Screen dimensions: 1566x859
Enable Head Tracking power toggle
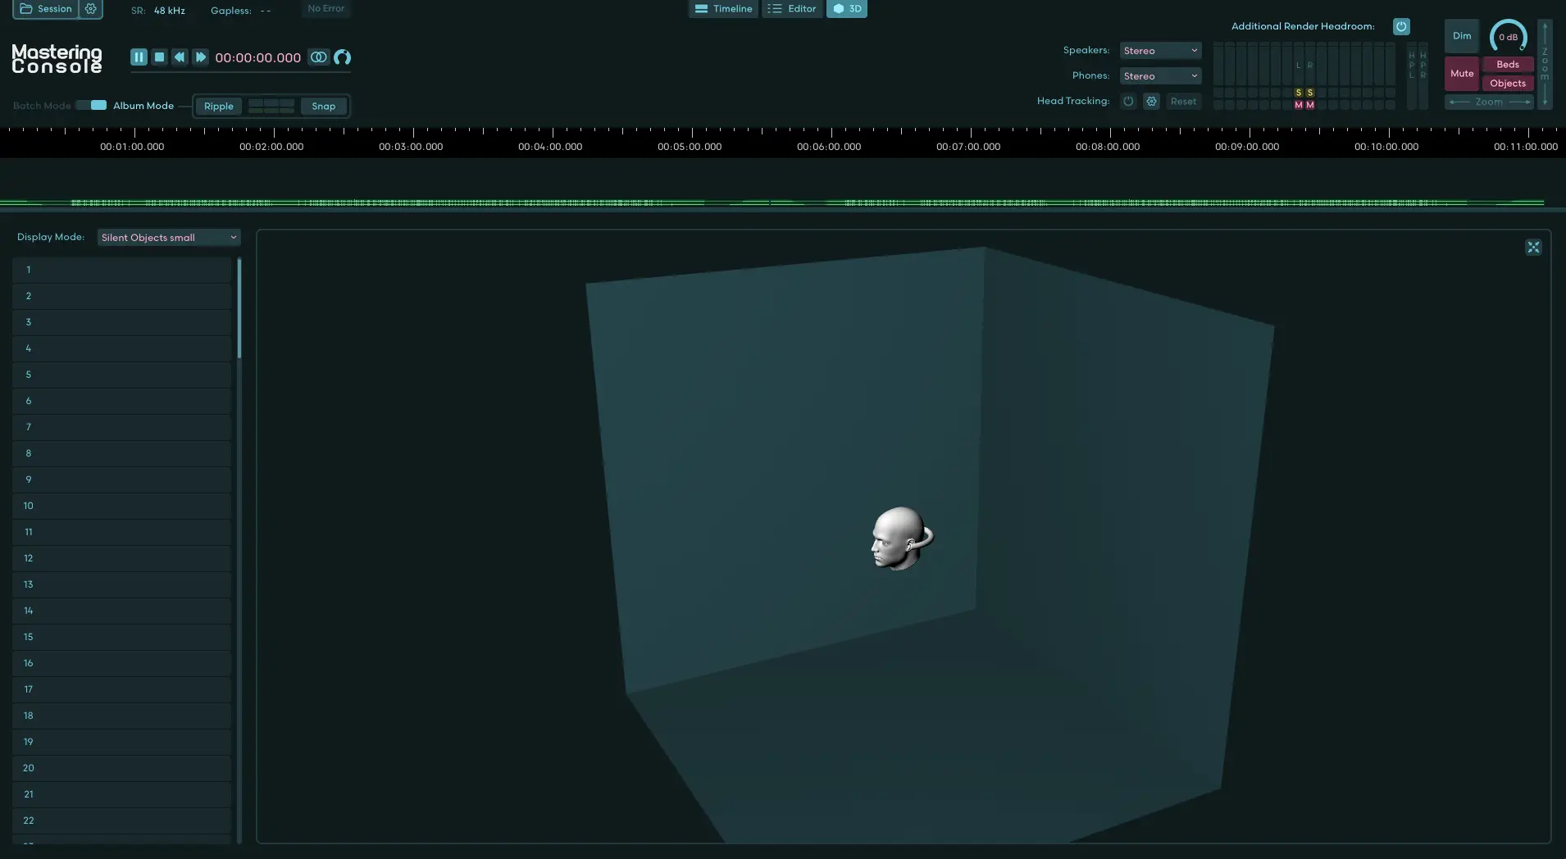click(x=1128, y=102)
